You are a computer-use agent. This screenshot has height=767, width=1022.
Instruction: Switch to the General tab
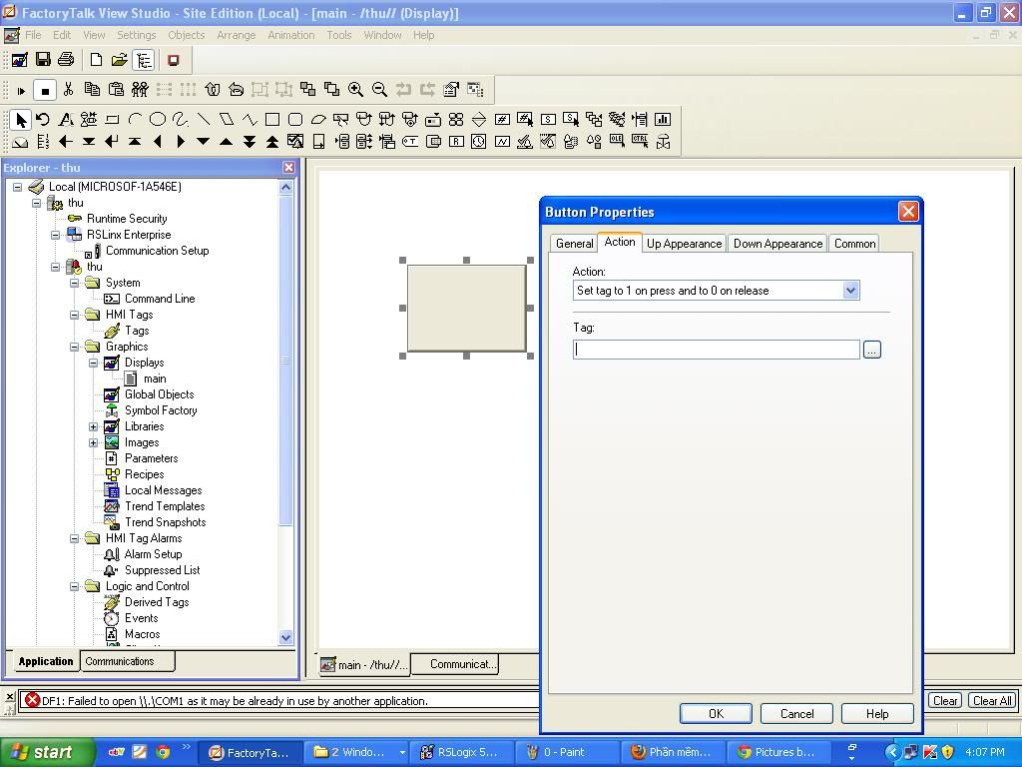point(574,244)
